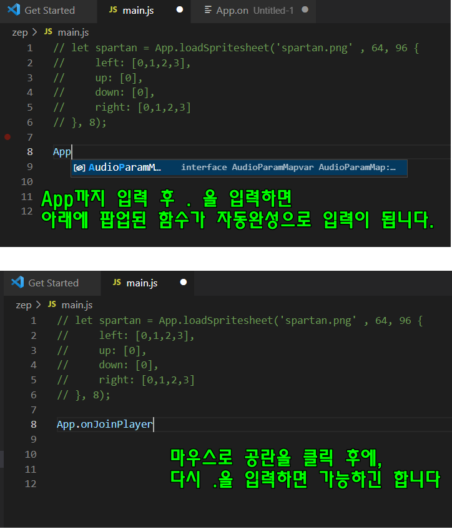The image size is (452, 529).
Task: Switch to App.on Untitled-1 tab
Action: (x=253, y=11)
